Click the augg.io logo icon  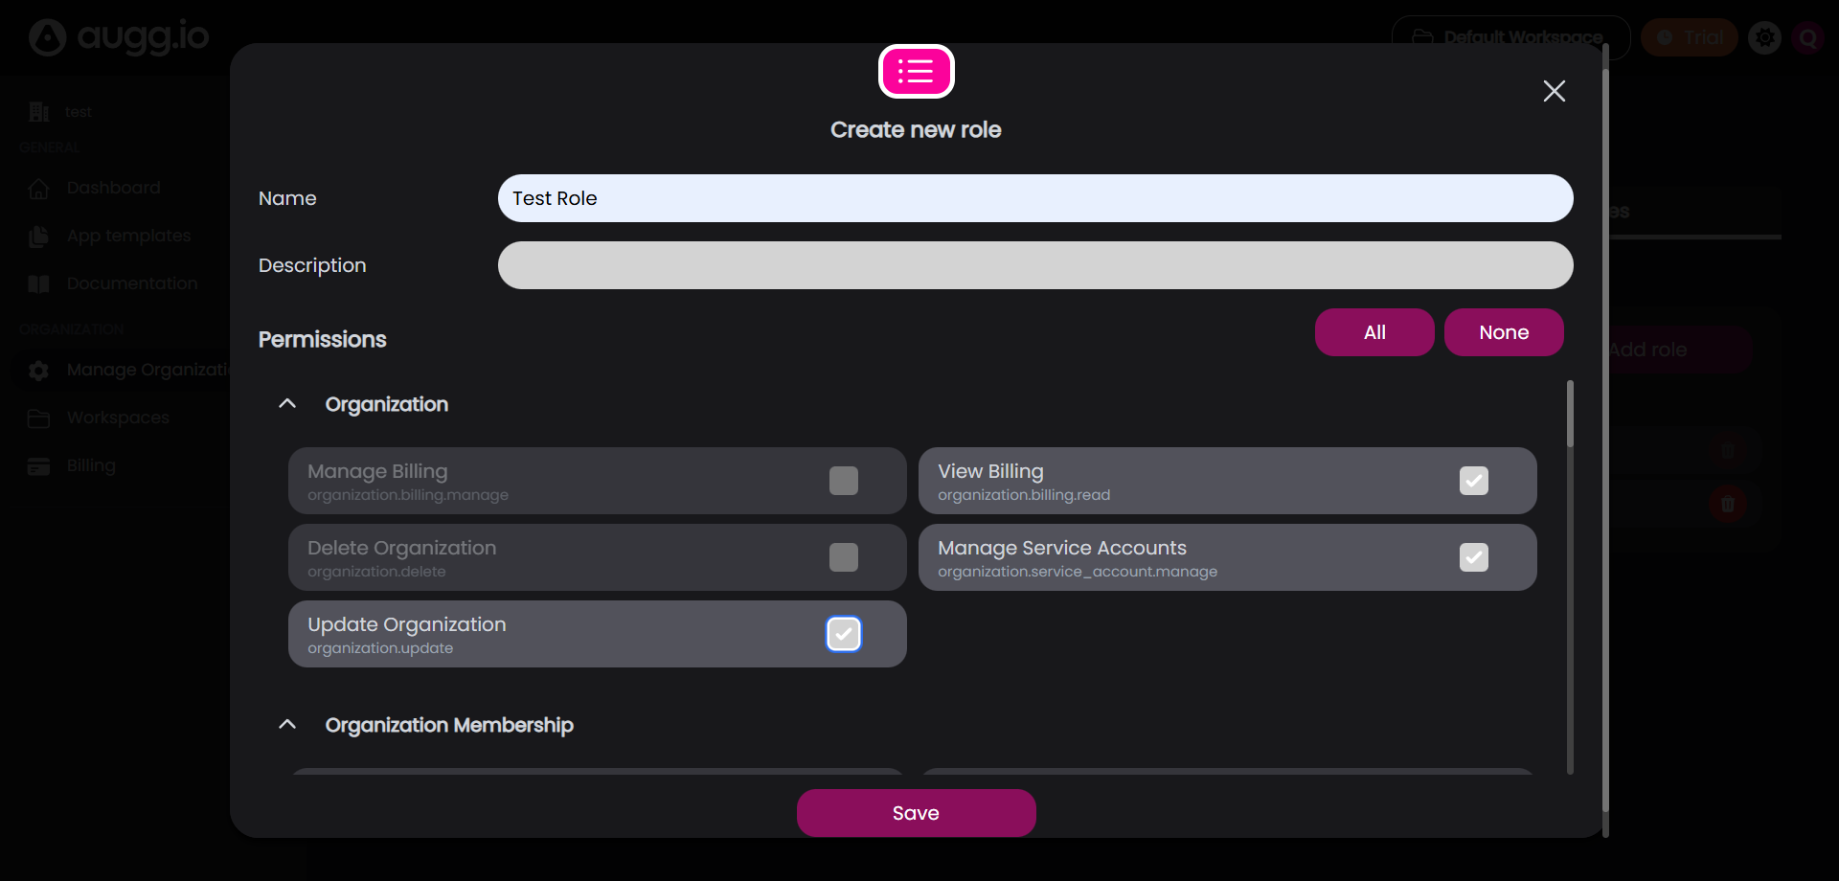47,37
